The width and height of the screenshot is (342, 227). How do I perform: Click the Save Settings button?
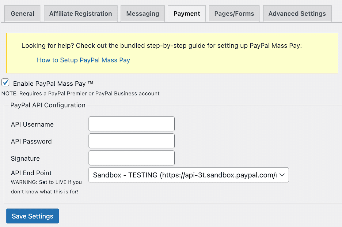pos(32,216)
